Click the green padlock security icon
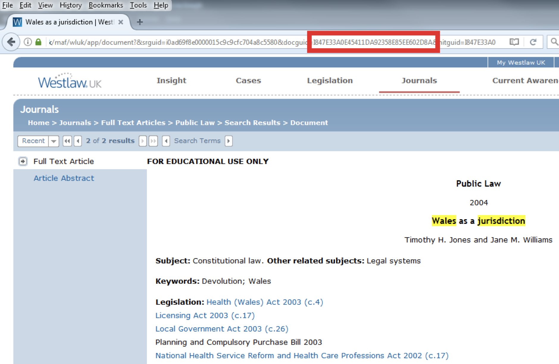Image resolution: width=559 pixels, height=364 pixels. (38, 42)
